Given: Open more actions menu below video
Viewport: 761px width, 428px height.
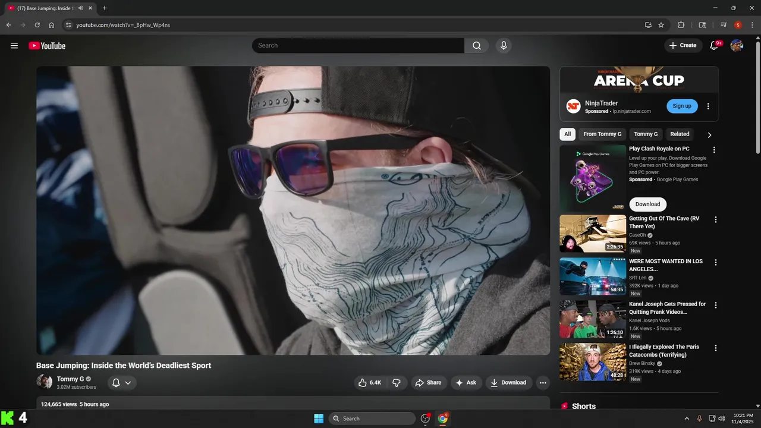Looking at the screenshot, I should click(543, 383).
